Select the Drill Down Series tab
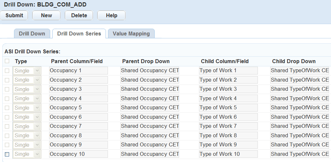This screenshot has height=162, width=331. click(x=79, y=34)
